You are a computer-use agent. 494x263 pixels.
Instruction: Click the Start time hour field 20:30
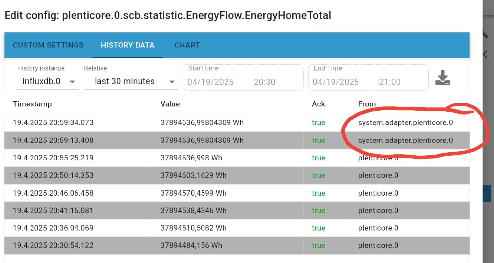[x=265, y=82]
